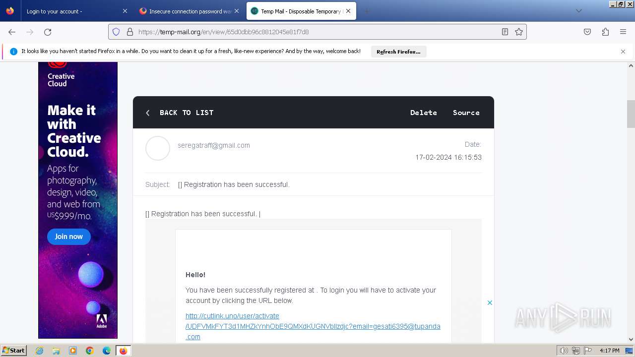635x357 pixels.
Task: Open the Windows Start menu
Action: tap(13, 351)
